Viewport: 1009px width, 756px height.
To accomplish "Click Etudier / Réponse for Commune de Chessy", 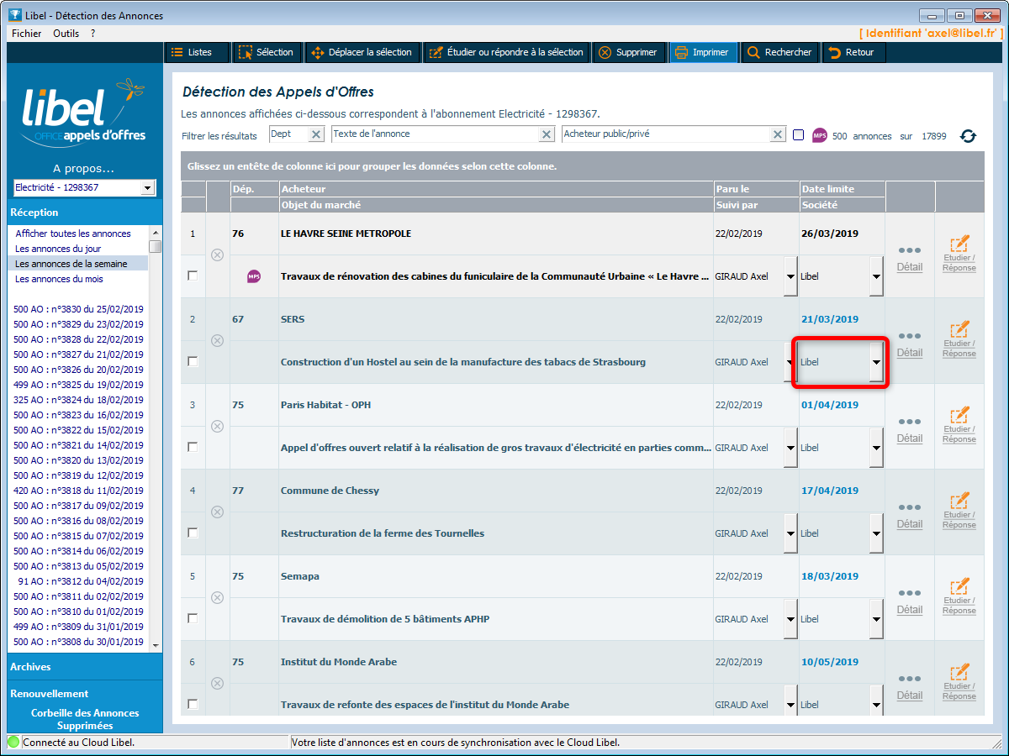I will tap(959, 512).
